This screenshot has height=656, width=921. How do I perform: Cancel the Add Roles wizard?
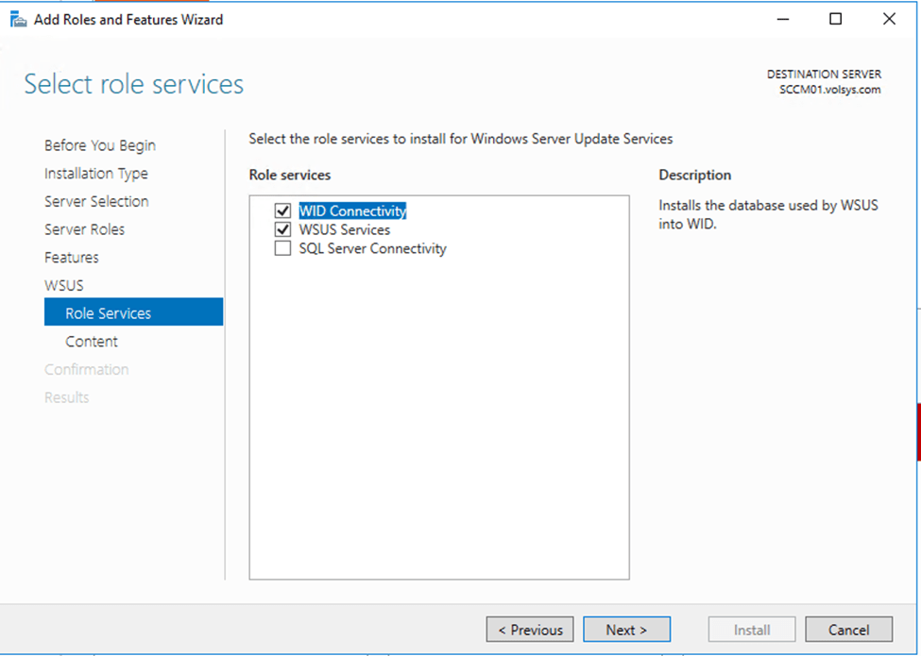point(848,630)
